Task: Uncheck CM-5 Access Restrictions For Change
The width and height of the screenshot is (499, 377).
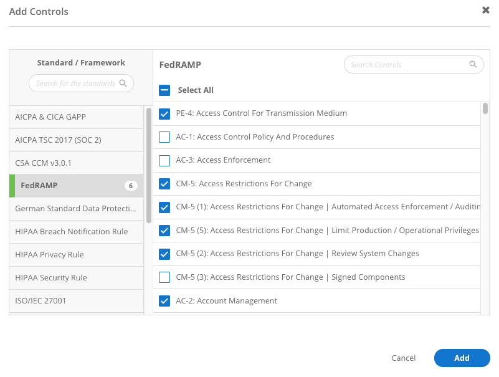Action: coord(164,184)
